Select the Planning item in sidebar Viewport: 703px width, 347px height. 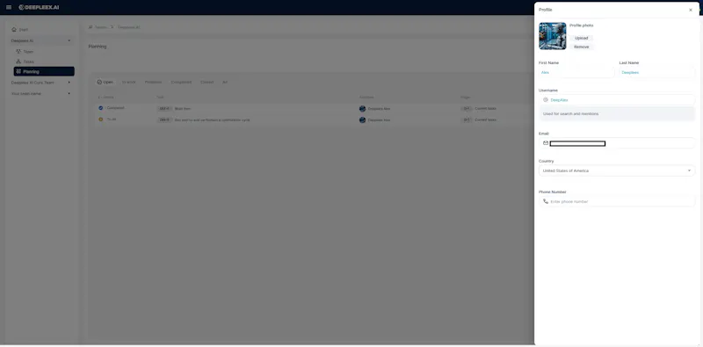pos(44,71)
